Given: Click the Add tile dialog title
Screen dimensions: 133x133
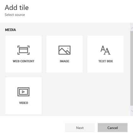Looking at the screenshot, I should [x=17, y=8].
